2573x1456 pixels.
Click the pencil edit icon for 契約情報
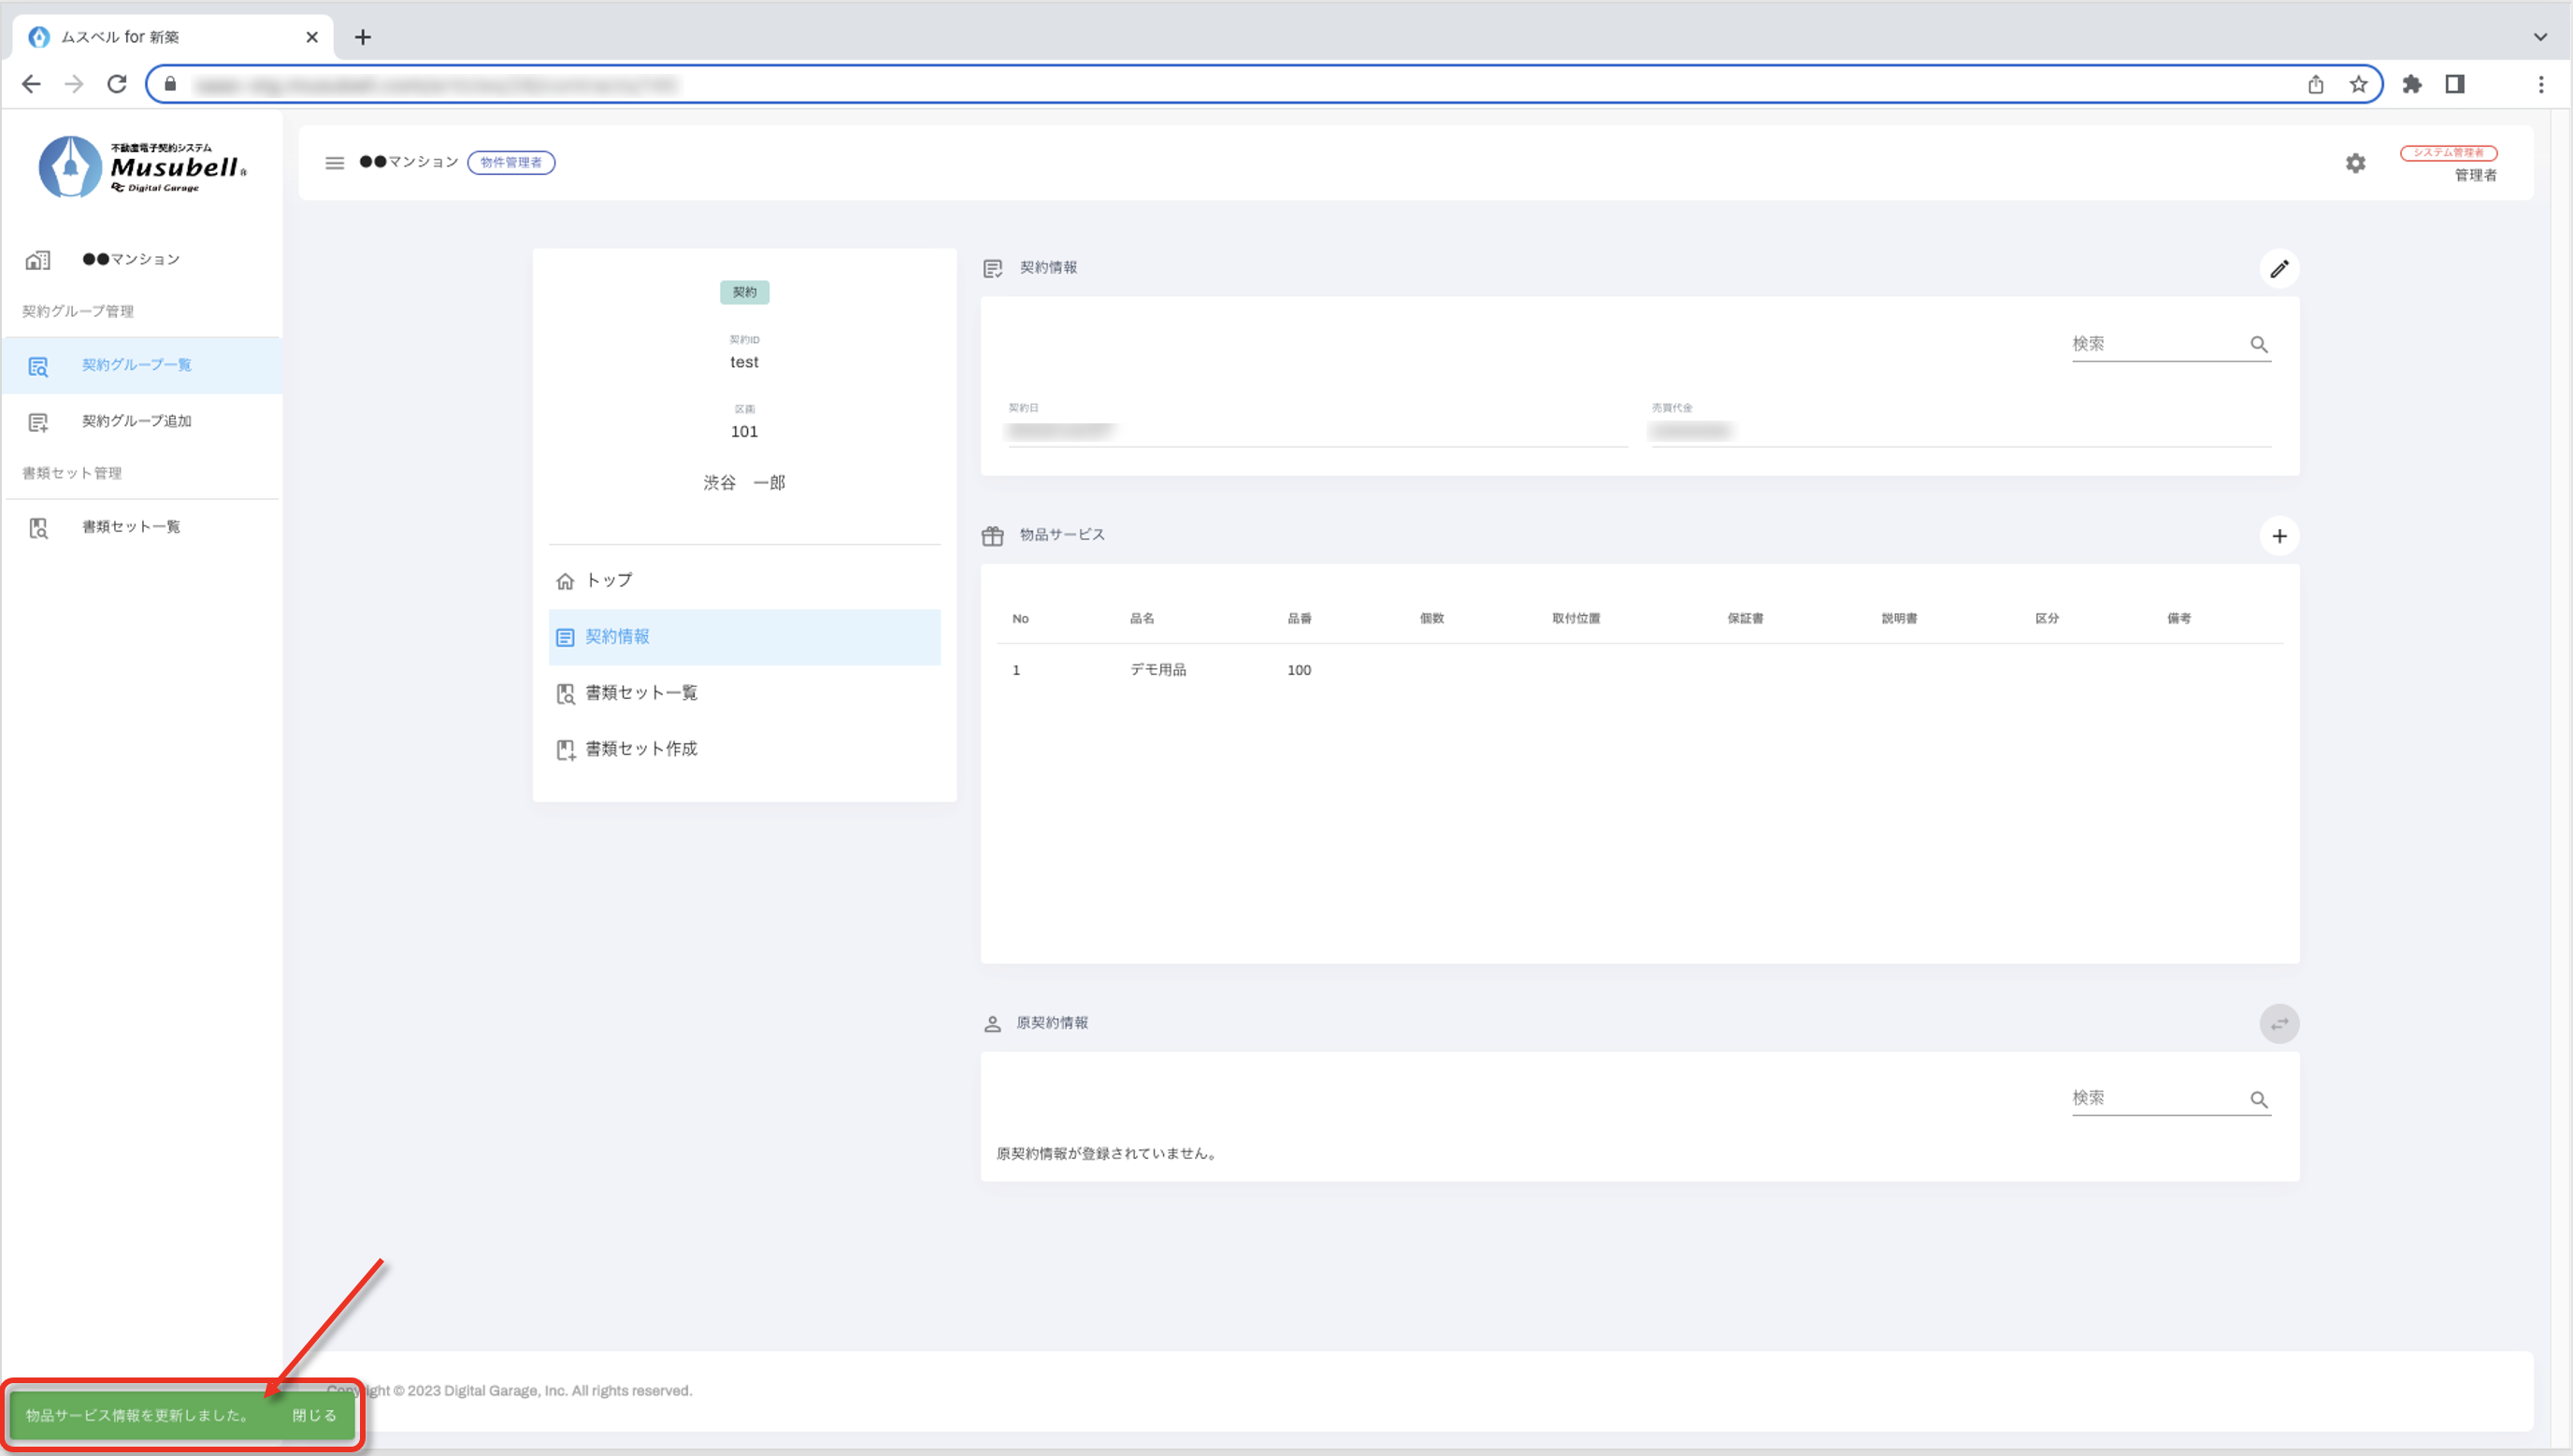click(2278, 269)
